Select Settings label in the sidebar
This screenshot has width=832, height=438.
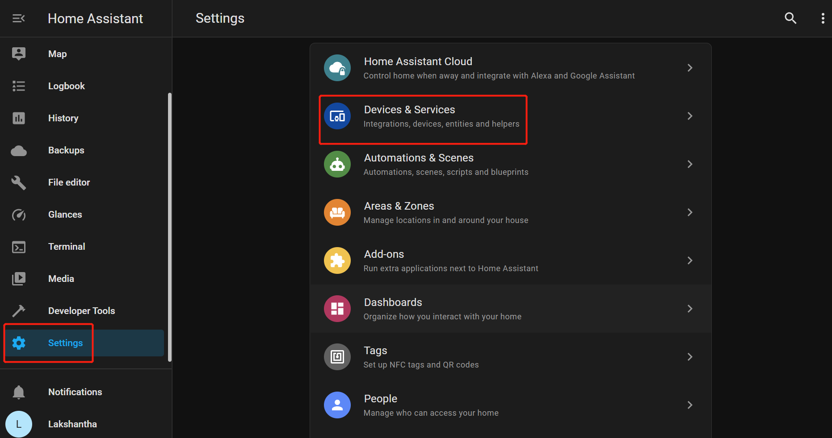[x=66, y=343]
